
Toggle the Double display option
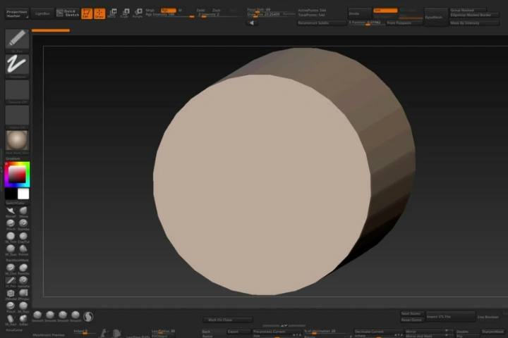click(x=463, y=332)
